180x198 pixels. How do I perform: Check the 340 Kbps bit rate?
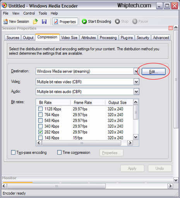[x=40, y=126]
